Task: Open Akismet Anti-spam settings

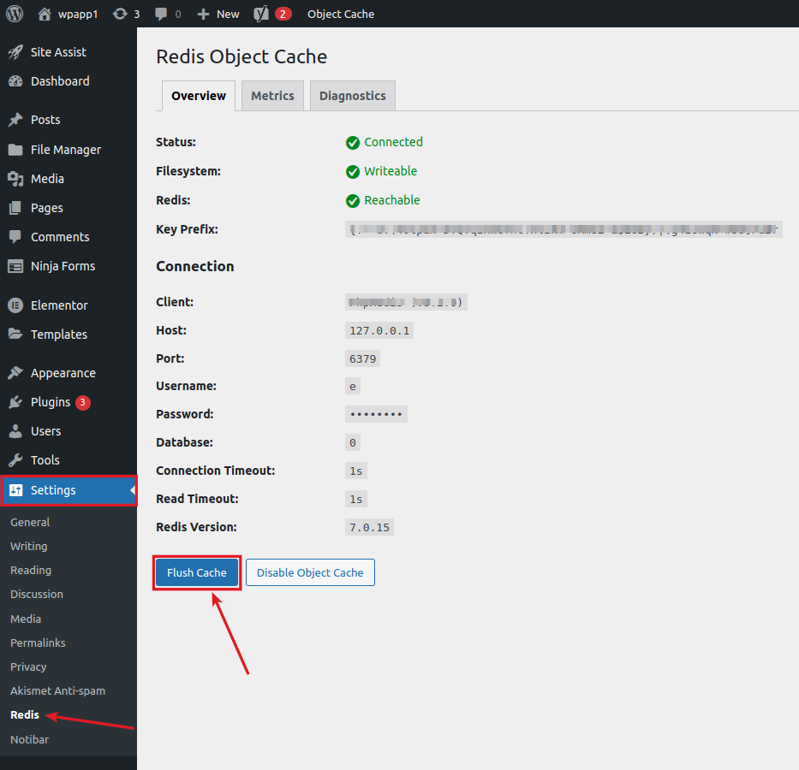Action: (x=58, y=690)
